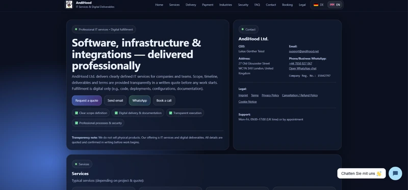Click 'Company Reg. No.: 15642797' text
The image size is (408, 190).
pyautogui.click(x=310, y=76)
